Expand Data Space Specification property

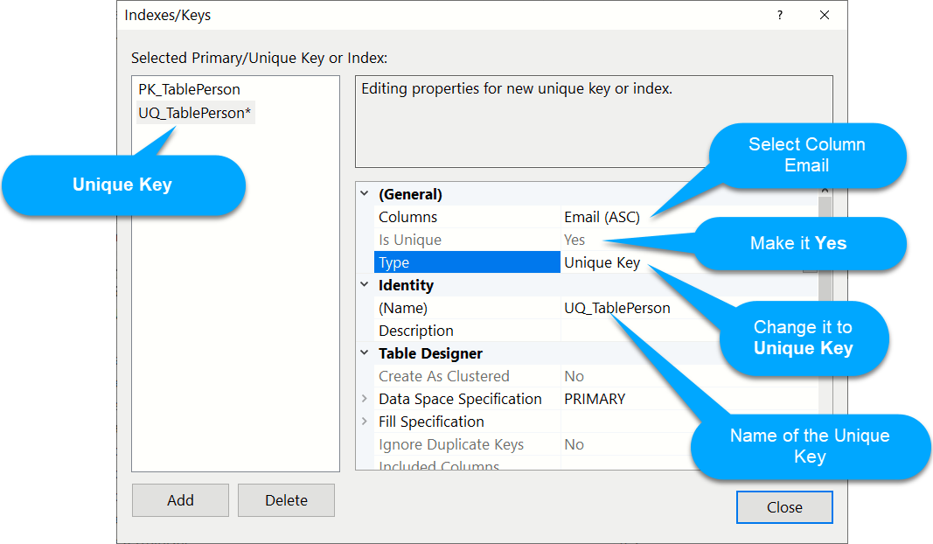(x=365, y=399)
